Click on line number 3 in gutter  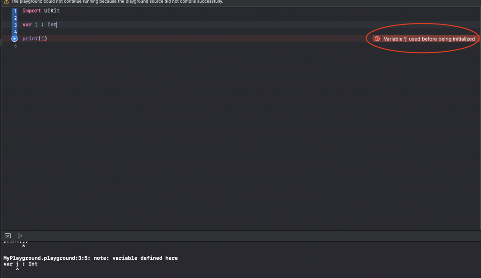pos(16,25)
